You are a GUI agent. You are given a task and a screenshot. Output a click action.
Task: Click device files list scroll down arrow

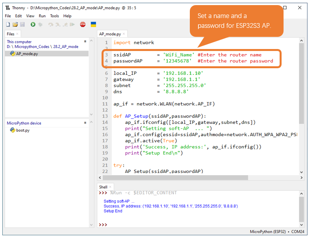(91, 225)
